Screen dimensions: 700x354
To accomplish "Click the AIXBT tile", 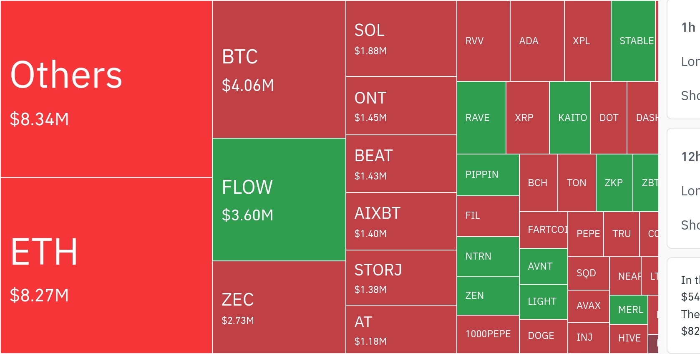I will pyautogui.click(x=401, y=221).
